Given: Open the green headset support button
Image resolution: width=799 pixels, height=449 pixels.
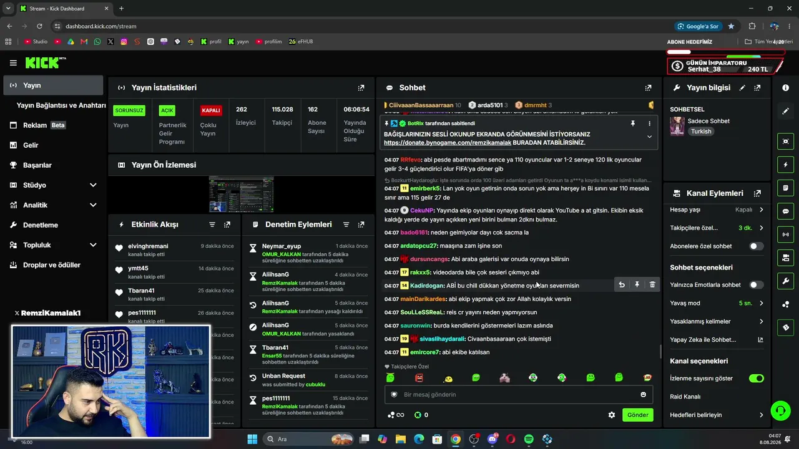Looking at the screenshot, I should click(x=780, y=410).
